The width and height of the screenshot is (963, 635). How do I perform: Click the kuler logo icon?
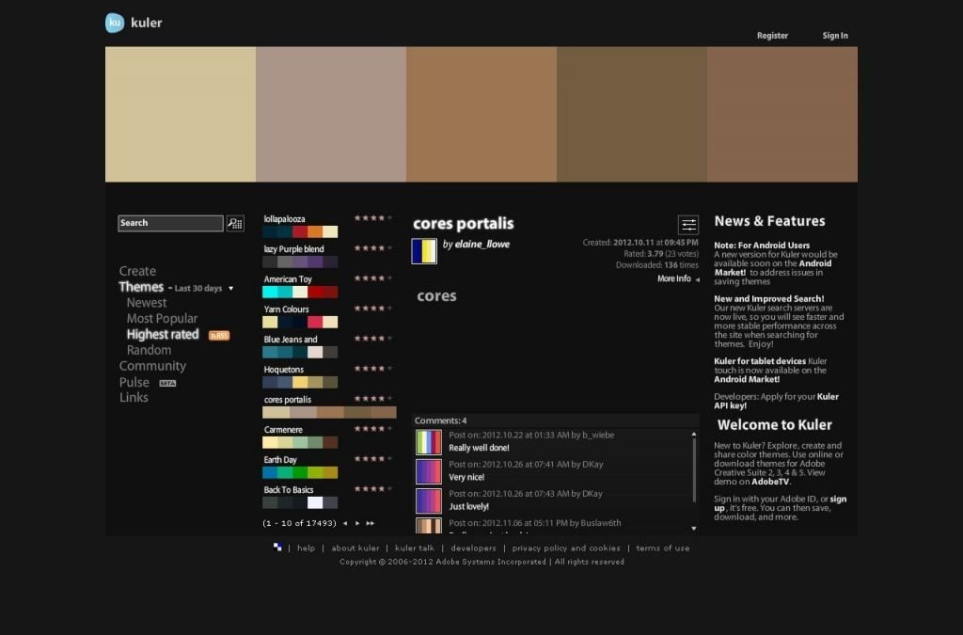115,23
